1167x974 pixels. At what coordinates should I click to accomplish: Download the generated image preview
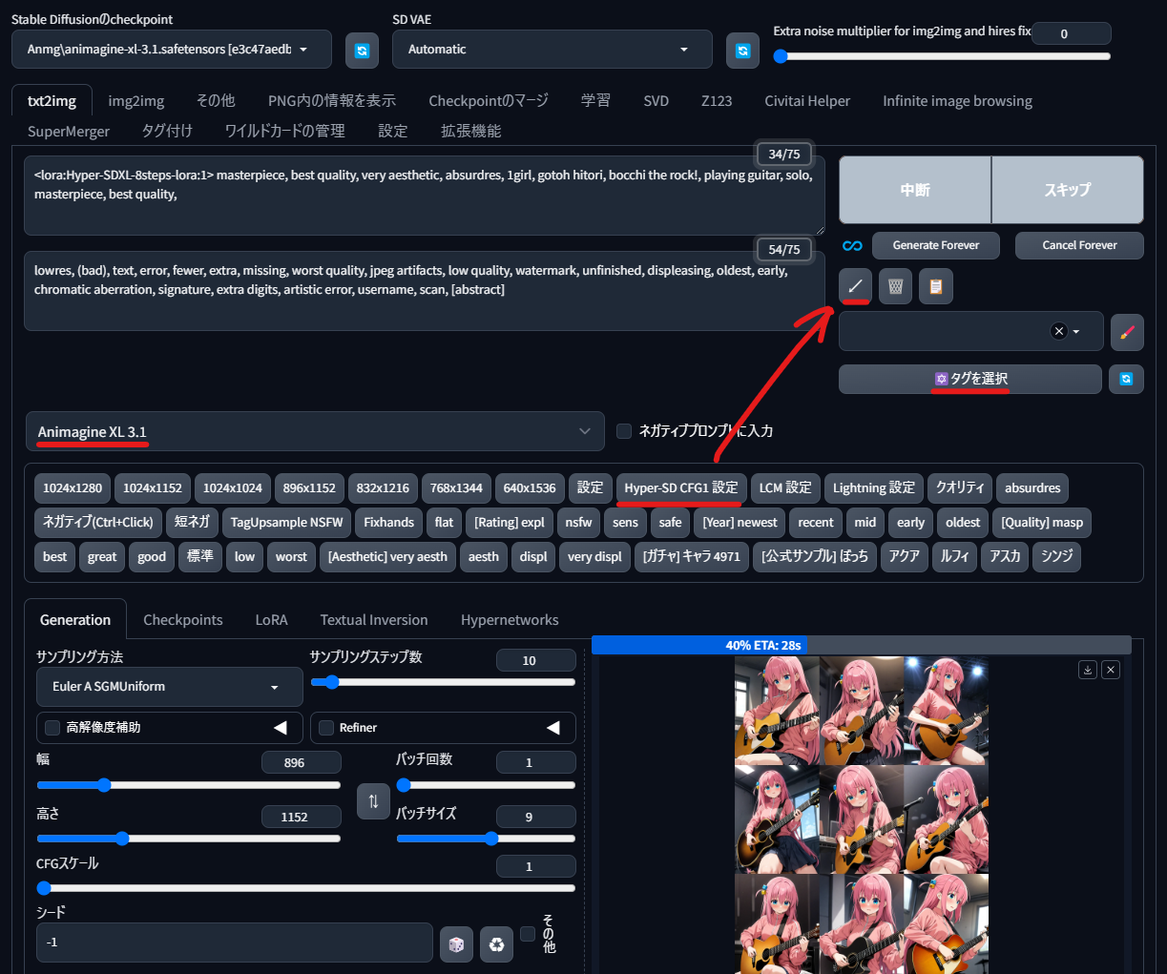(x=1088, y=670)
